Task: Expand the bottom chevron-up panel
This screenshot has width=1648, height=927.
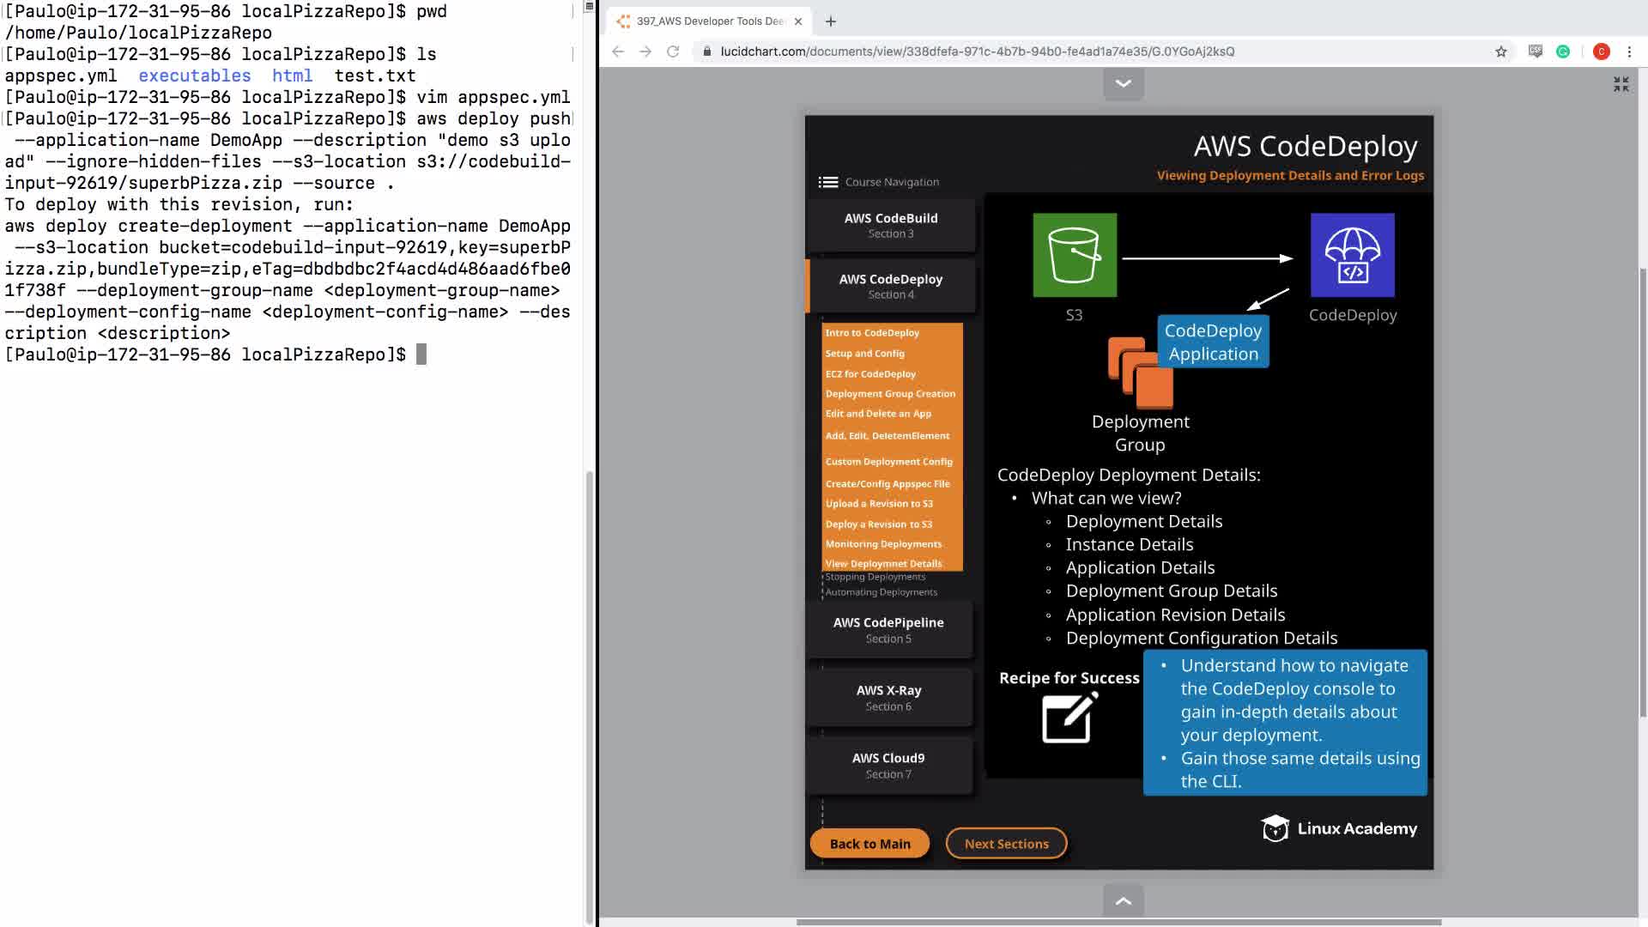Action: 1123,900
